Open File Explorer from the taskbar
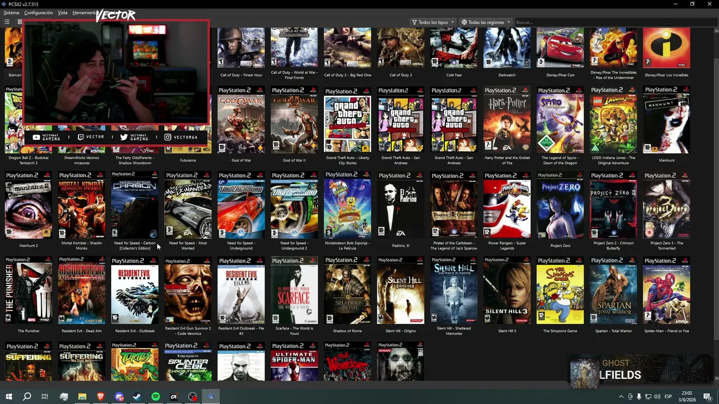 82,397
